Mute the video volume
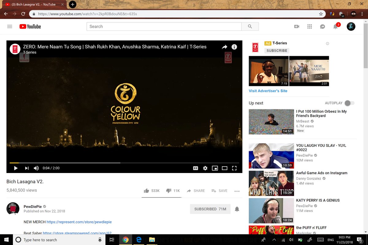This screenshot has height=245, width=368. click(36, 168)
